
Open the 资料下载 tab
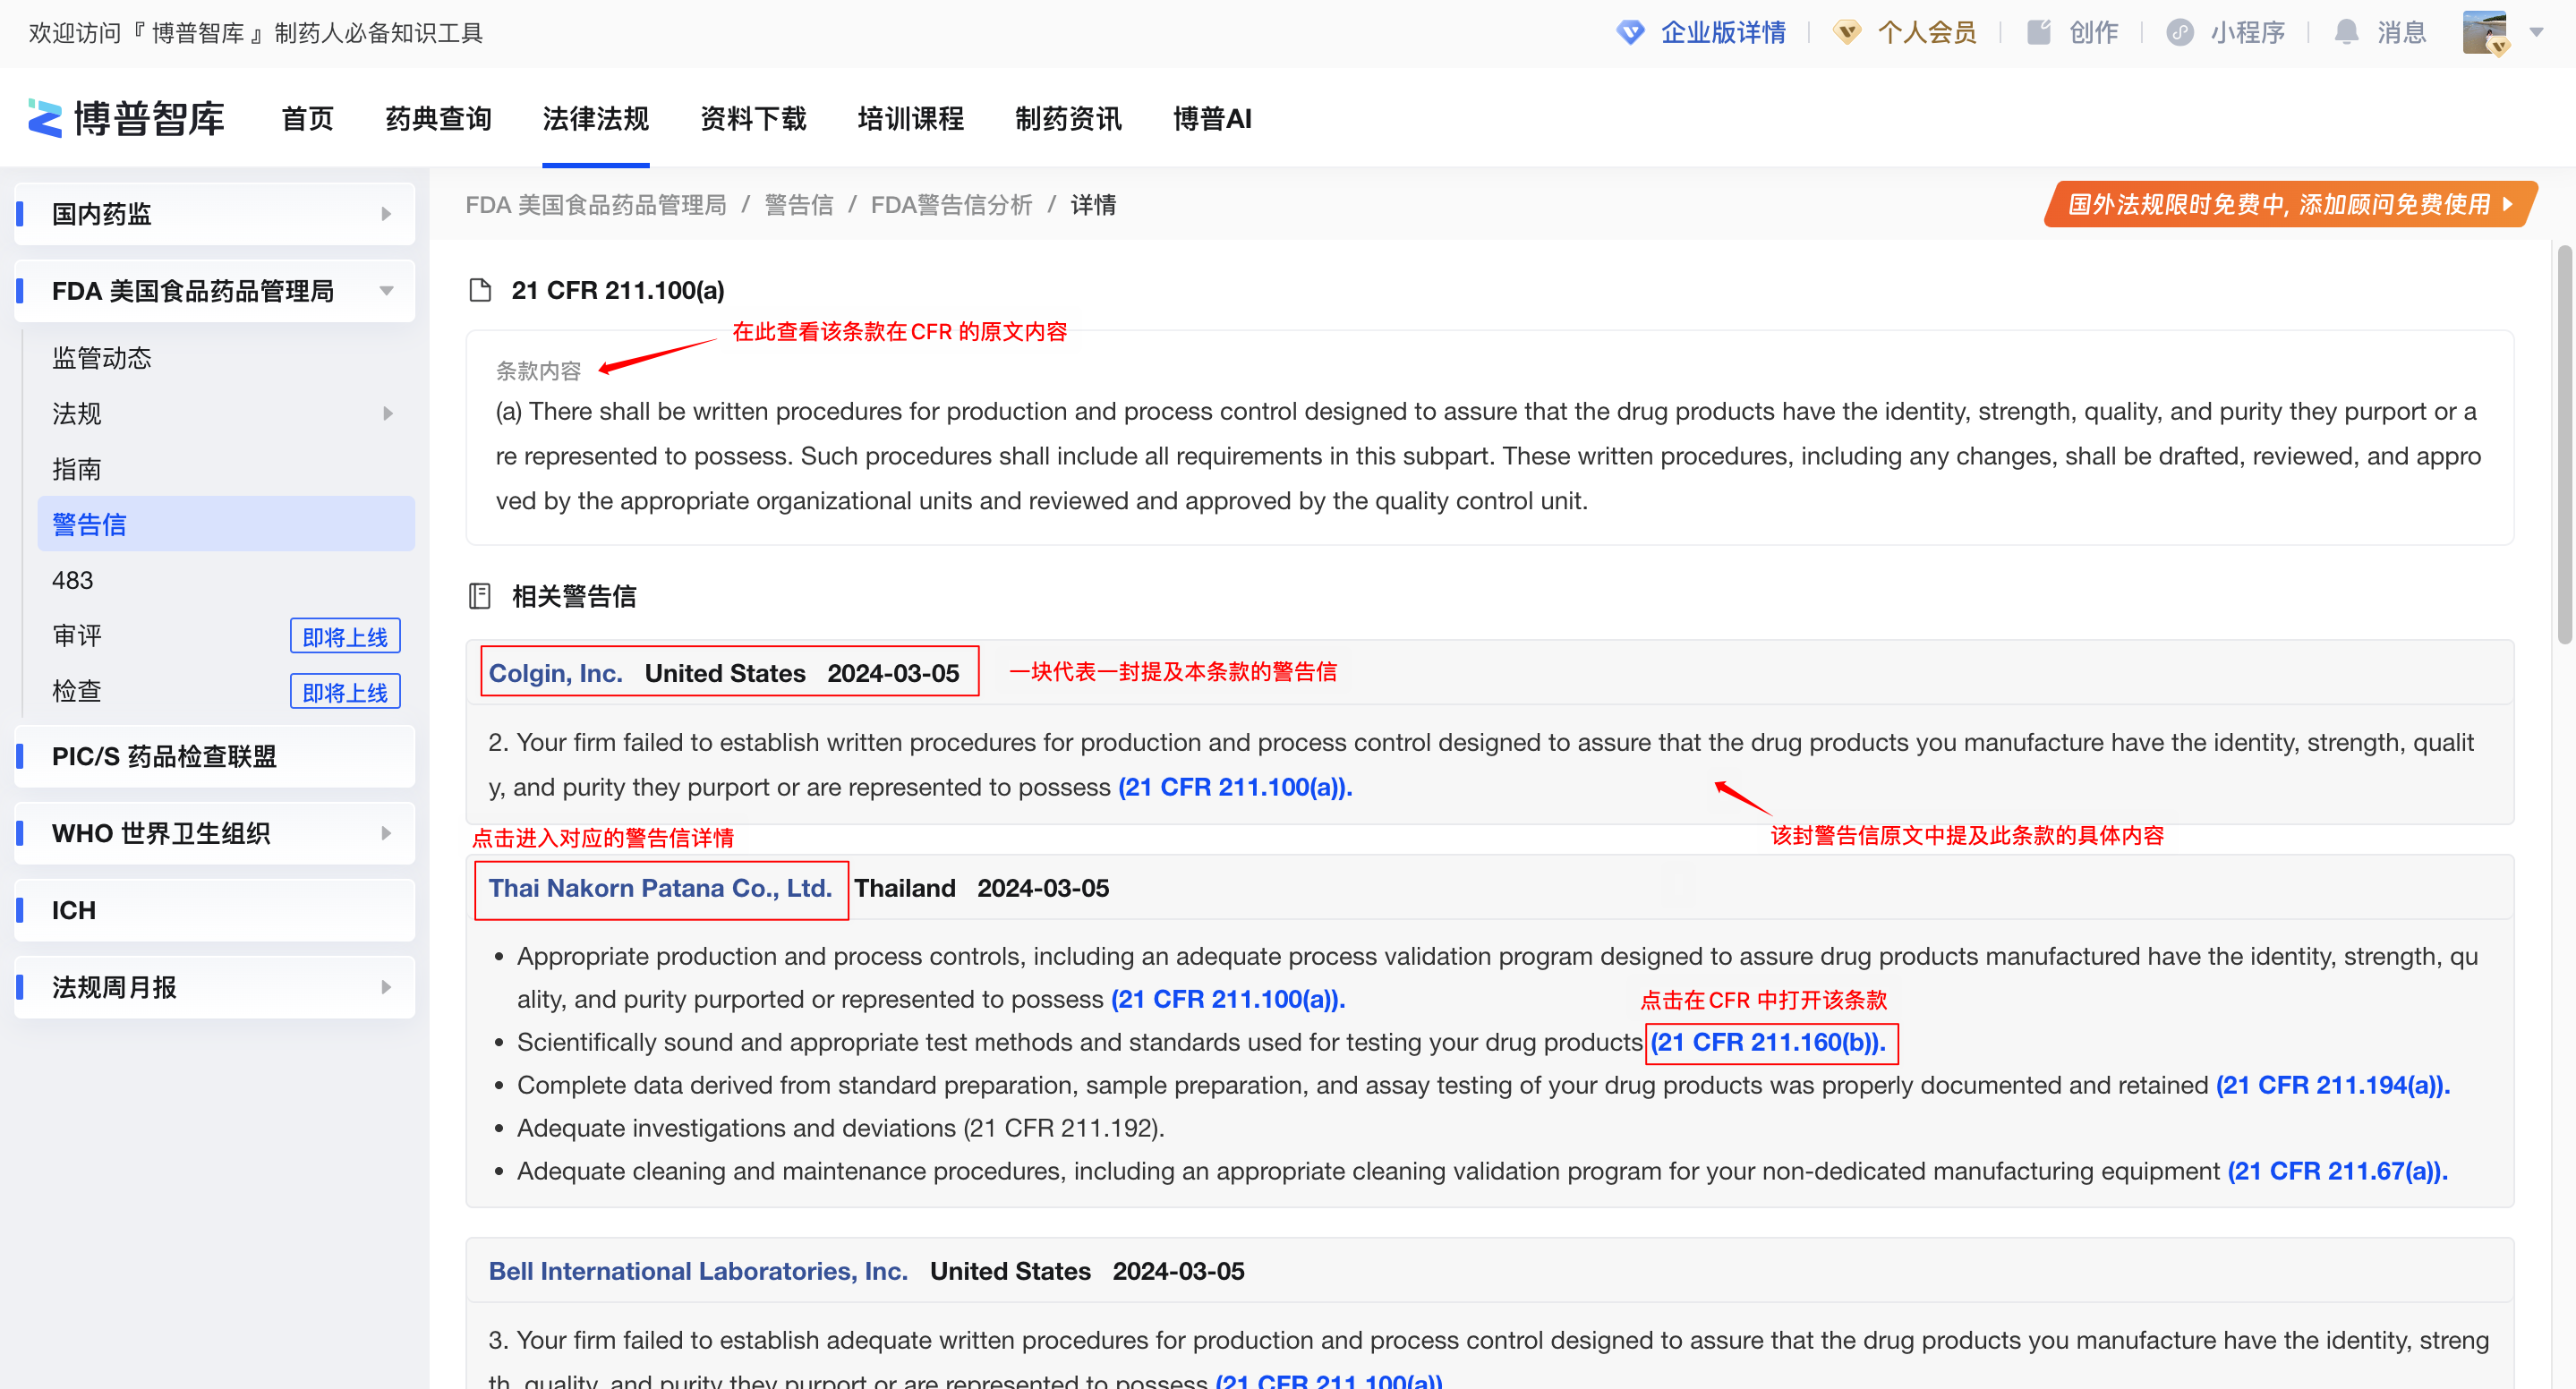tap(753, 119)
